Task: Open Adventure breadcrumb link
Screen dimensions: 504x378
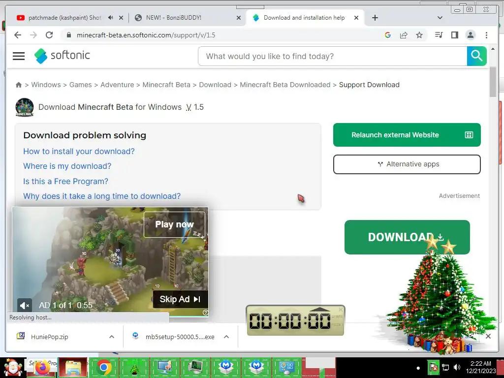Action: tap(117, 85)
